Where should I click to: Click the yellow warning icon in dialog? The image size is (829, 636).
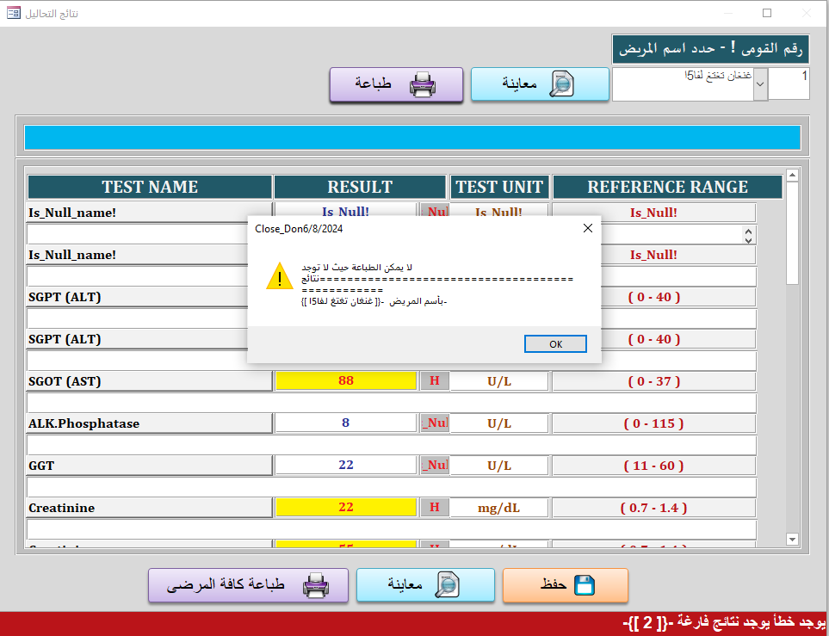[x=279, y=276]
